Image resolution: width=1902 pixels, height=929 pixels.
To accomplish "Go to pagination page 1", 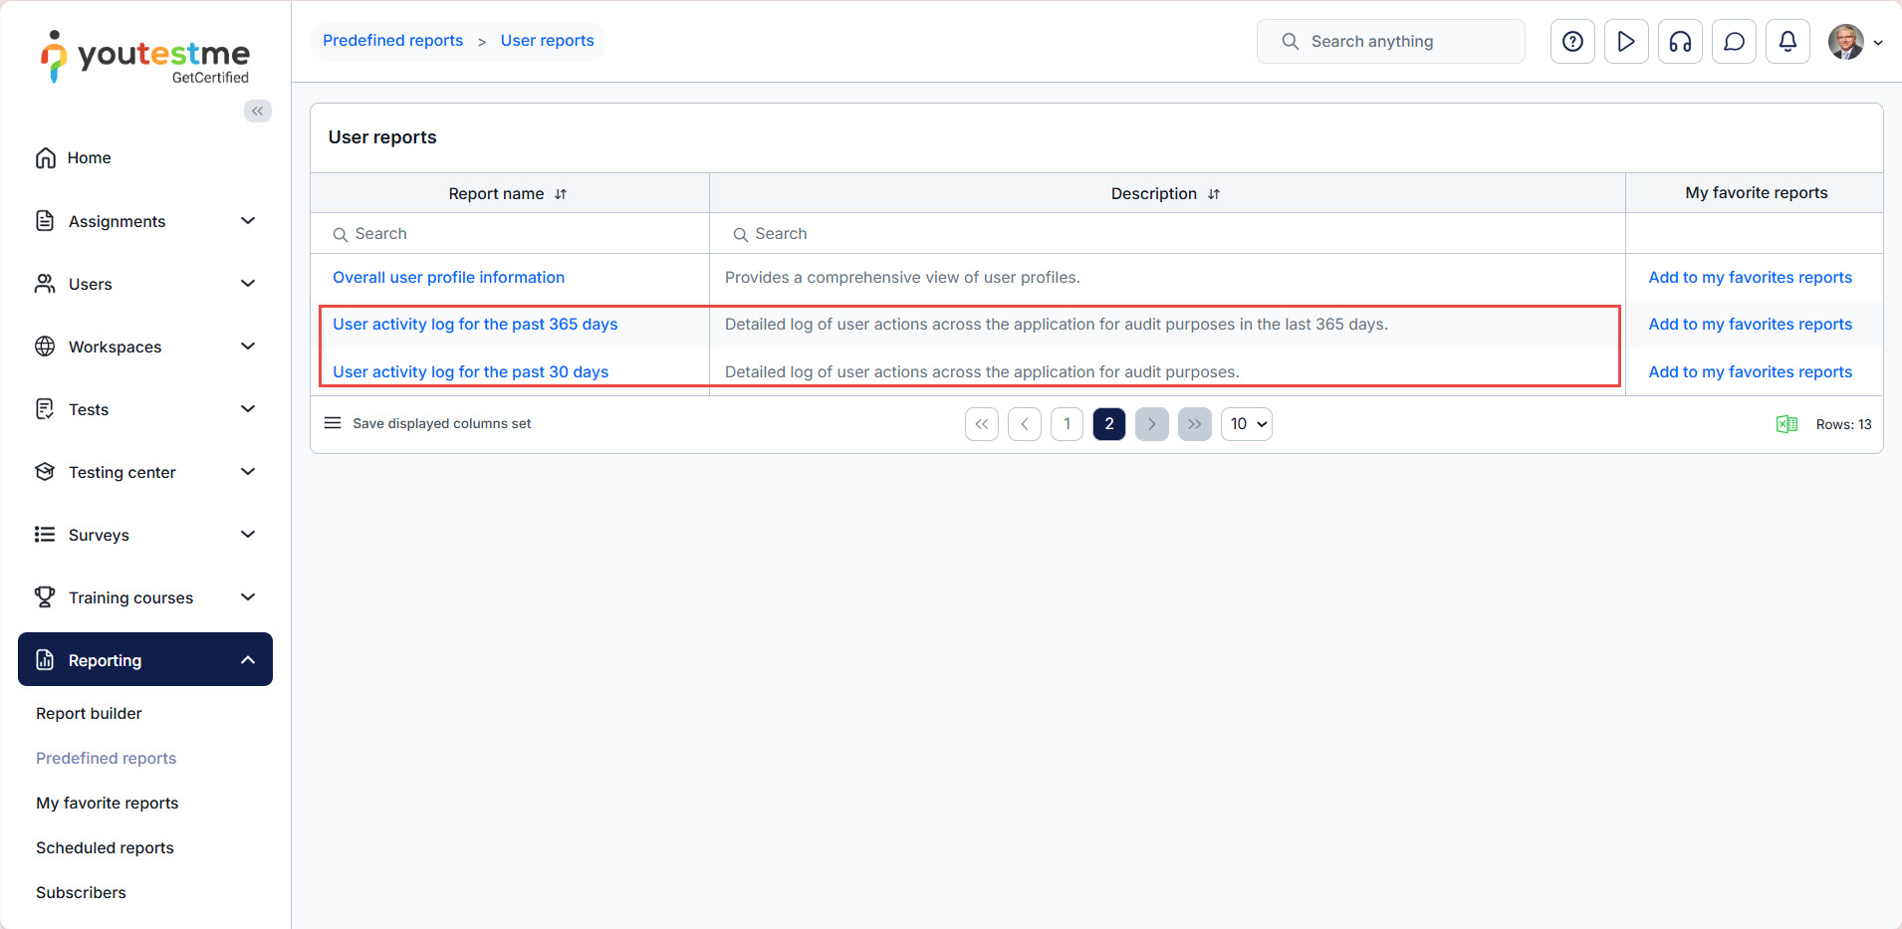I will [1067, 424].
